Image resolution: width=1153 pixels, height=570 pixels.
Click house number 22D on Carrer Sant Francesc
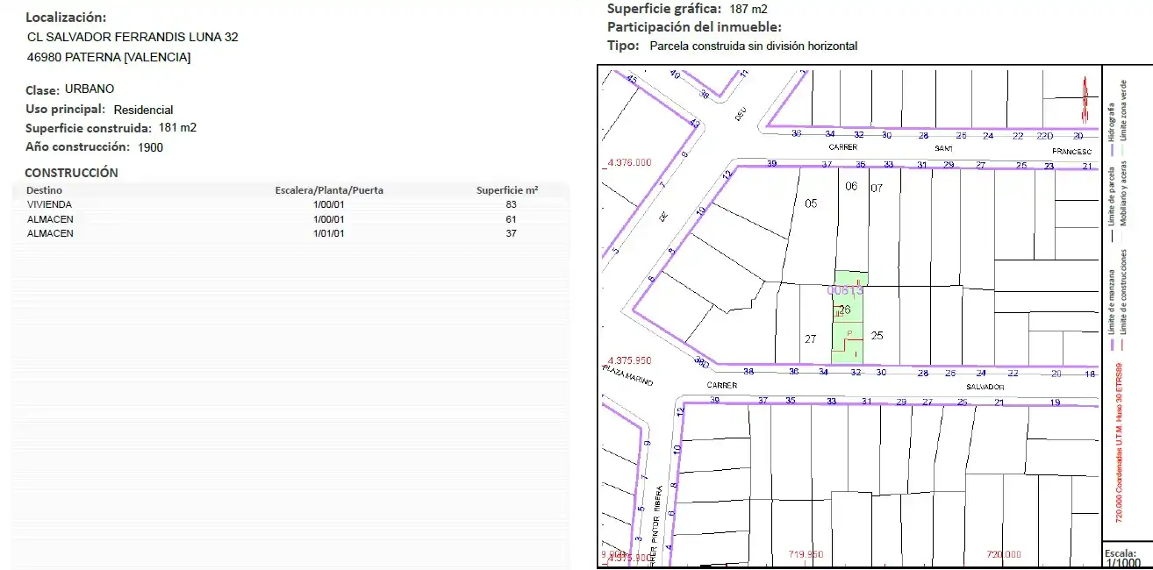click(1044, 135)
